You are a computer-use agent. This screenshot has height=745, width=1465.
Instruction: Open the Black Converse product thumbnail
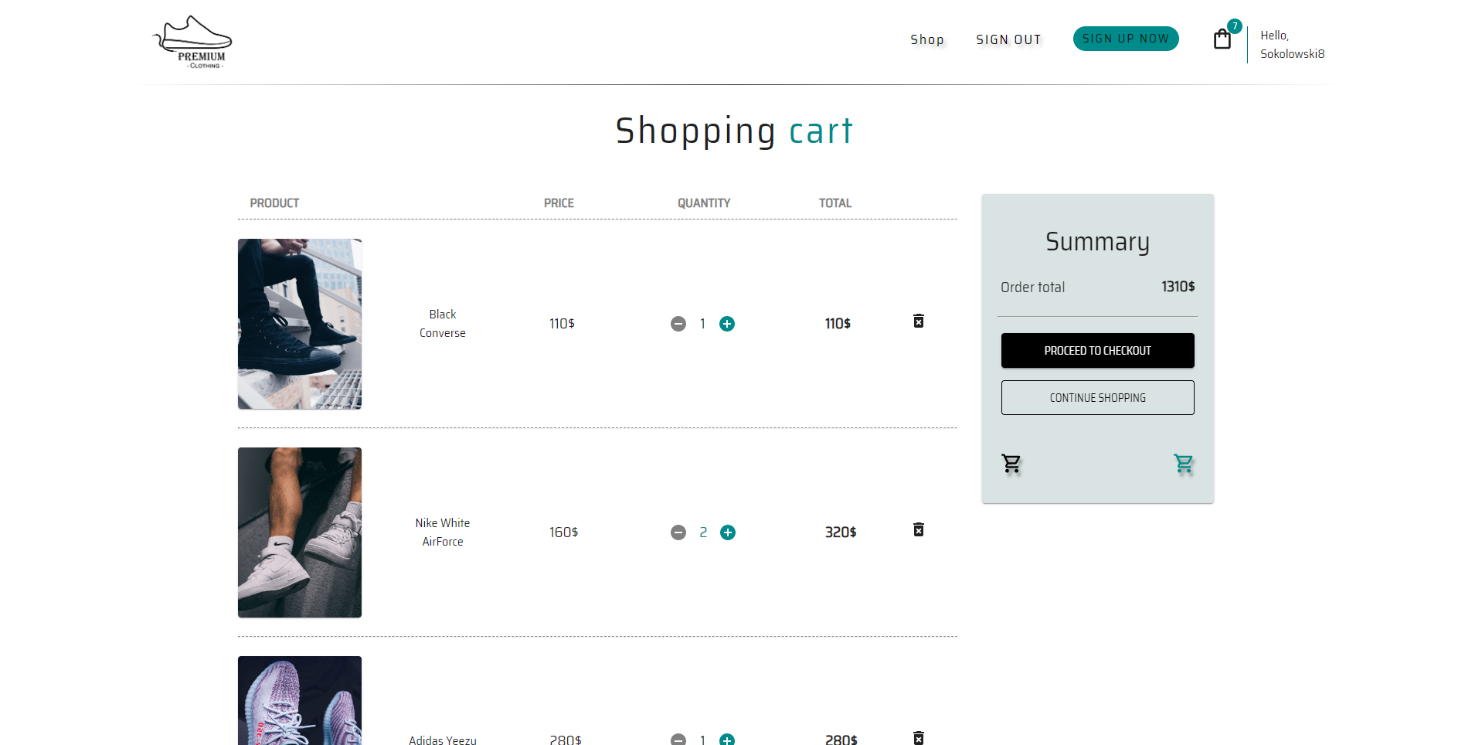coord(299,323)
